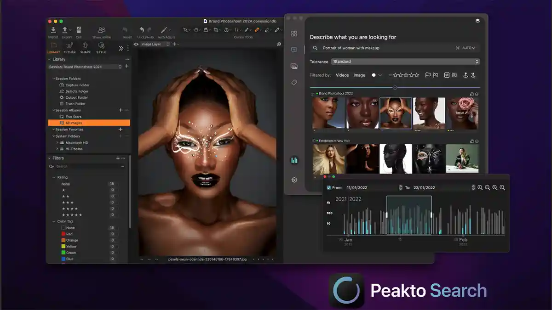This screenshot has height=310, width=552.
Task: Filter by rejected flag icon
Action: tap(435, 75)
